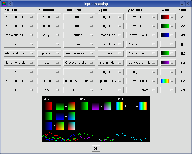This screenshot has width=192, height=154.
Task: Click the A123 color mixing preview panel
Action: tap(60, 114)
